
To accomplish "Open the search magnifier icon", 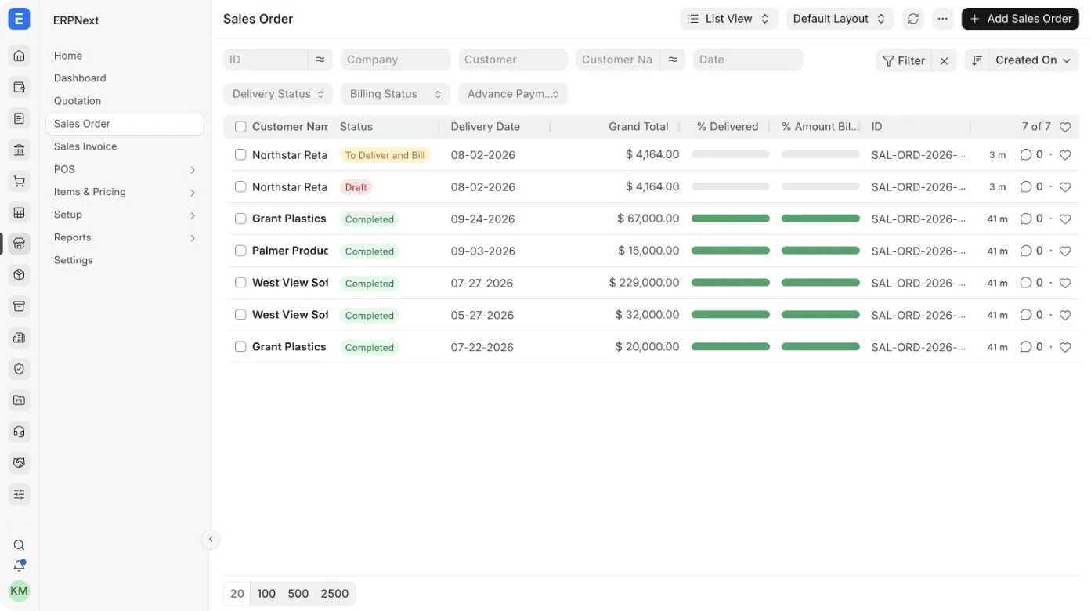I will (x=20, y=545).
